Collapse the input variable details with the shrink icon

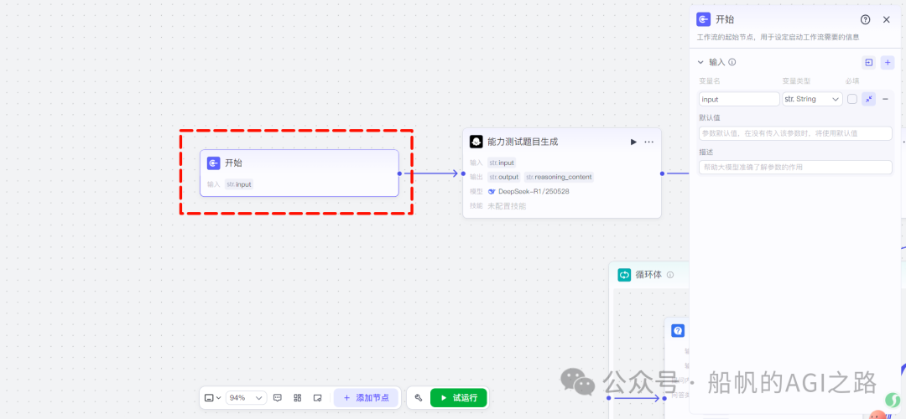(868, 99)
